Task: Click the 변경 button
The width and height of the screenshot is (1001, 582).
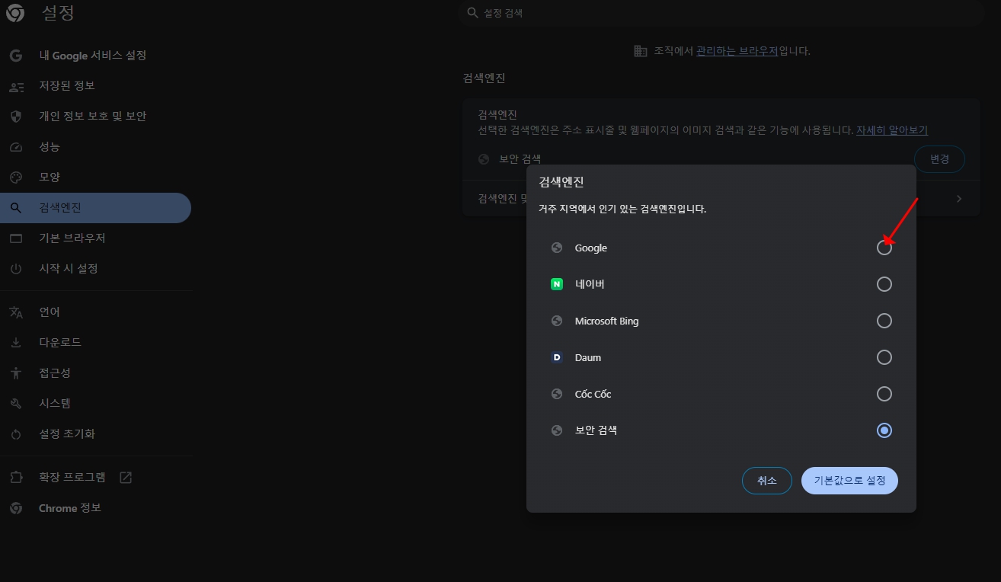Action: point(939,159)
